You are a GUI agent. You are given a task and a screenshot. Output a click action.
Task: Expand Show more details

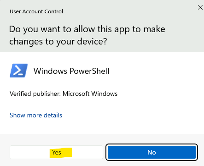(36, 115)
